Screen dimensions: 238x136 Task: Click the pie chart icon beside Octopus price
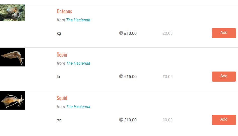[x=121, y=33]
